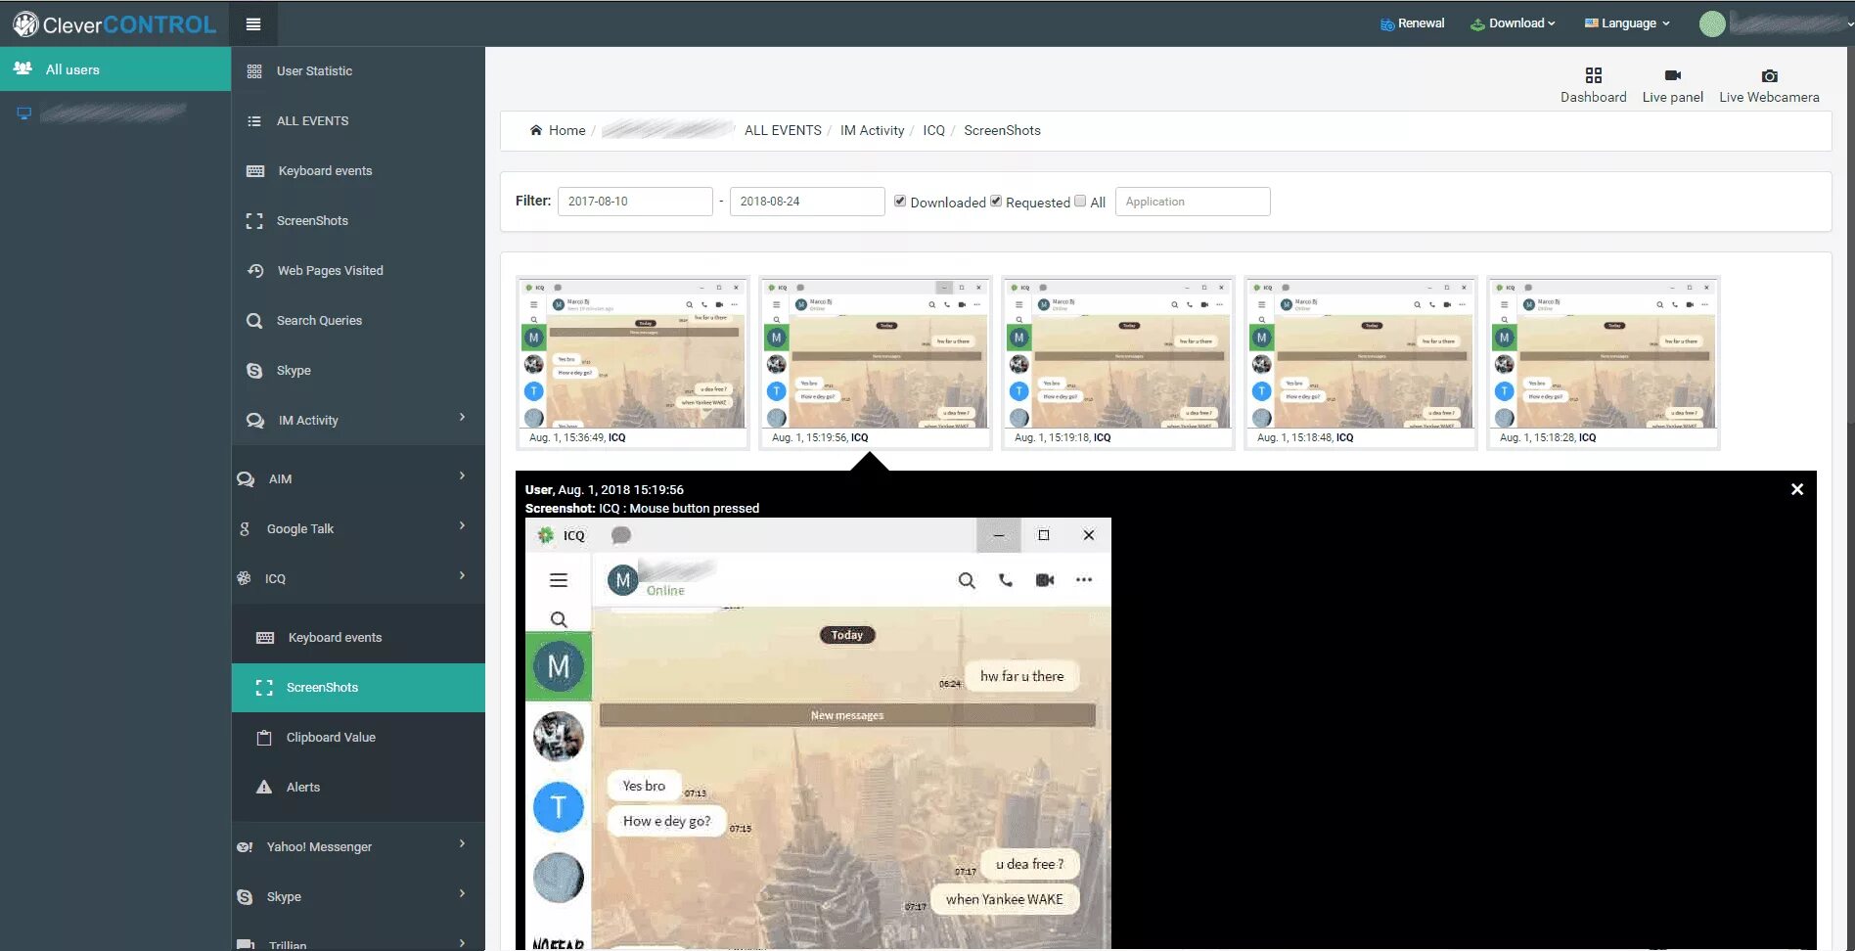Expand the Yahoo! Messenger submenu chevron
1855x951 pixels.
[463, 844]
